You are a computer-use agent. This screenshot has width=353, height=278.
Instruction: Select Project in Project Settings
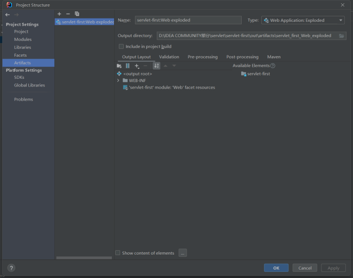click(x=21, y=32)
